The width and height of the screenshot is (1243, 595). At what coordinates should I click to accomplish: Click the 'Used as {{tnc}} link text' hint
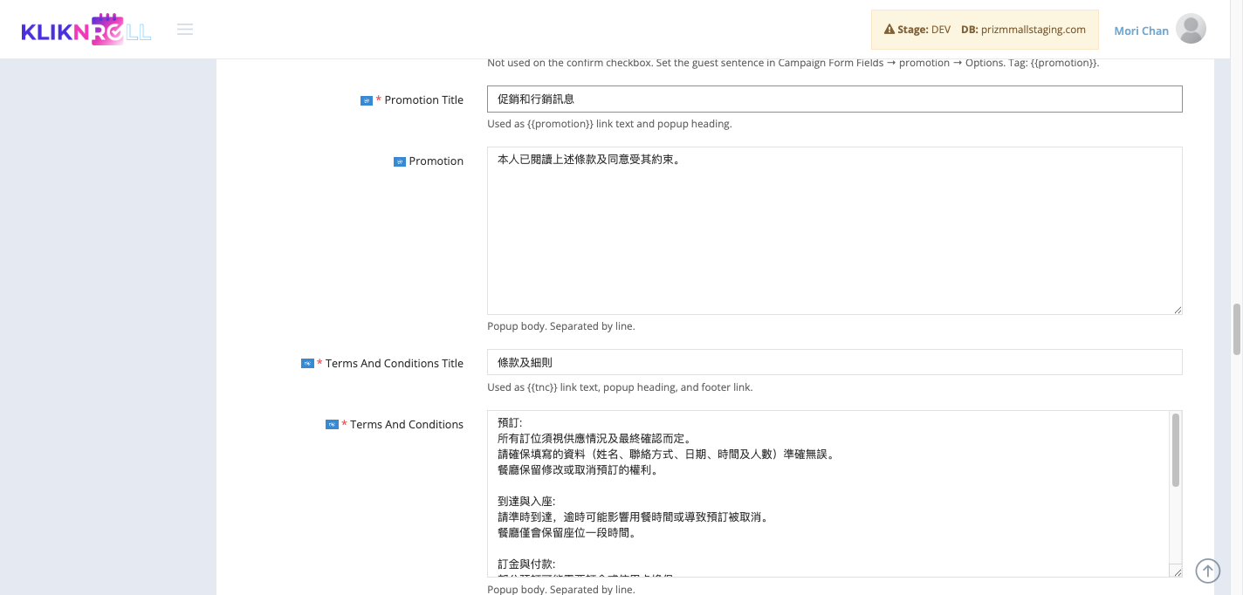(620, 387)
